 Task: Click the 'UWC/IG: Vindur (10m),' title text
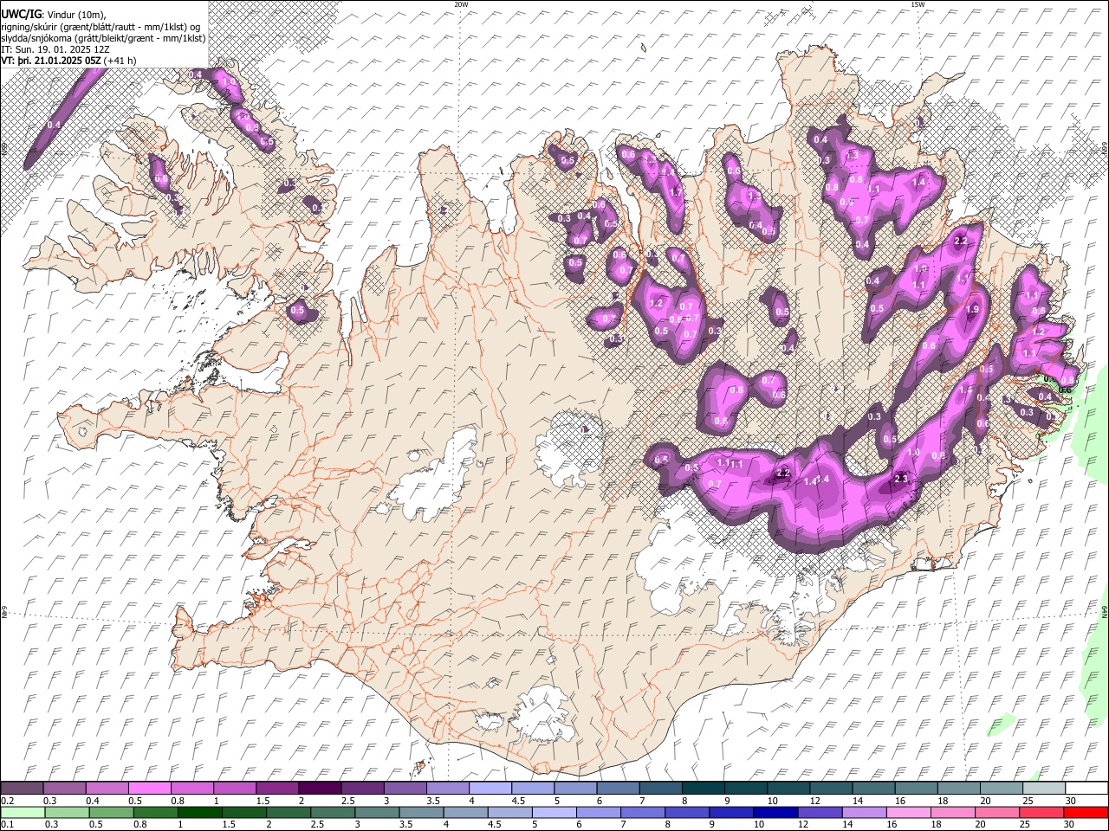click(54, 16)
